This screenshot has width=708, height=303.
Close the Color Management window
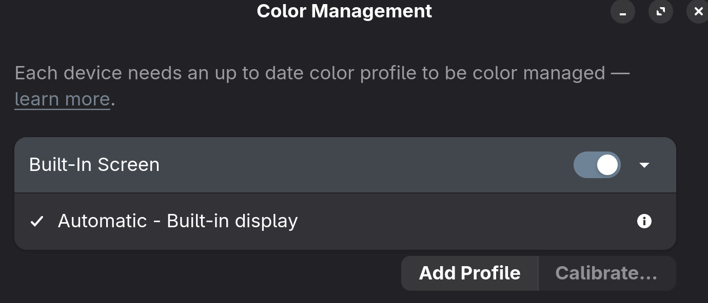[x=698, y=12]
